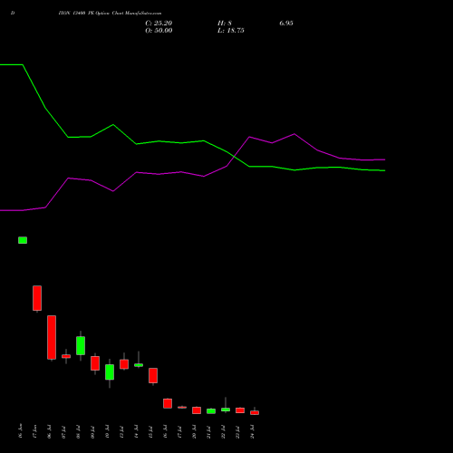Click the 'H:' high value label
The width and height of the screenshot is (453, 453).
pyautogui.click(x=225, y=24)
